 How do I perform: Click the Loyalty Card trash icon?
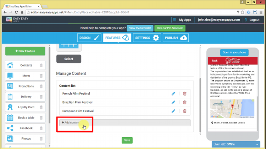[41, 107]
